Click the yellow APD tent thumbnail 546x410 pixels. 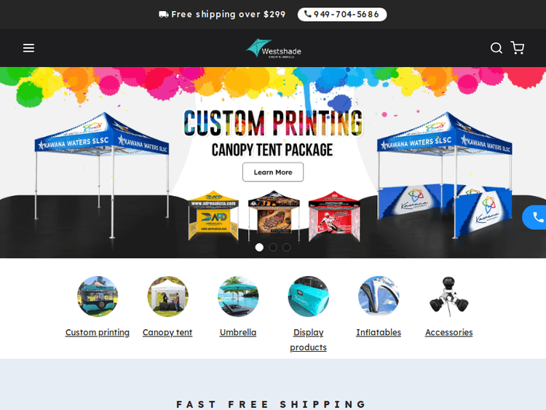[x=213, y=216]
